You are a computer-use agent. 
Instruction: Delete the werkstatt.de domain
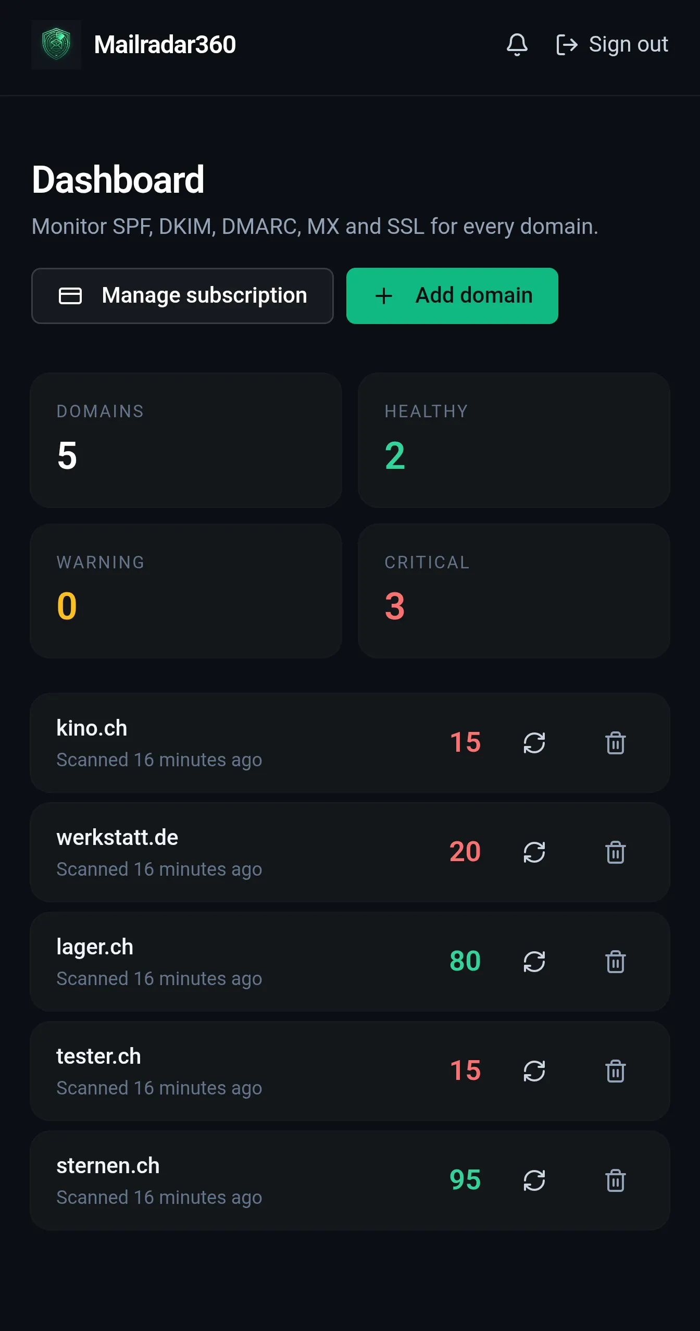click(615, 852)
